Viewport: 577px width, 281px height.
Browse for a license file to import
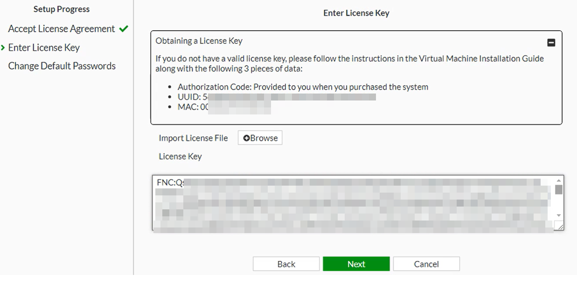[260, 138]
